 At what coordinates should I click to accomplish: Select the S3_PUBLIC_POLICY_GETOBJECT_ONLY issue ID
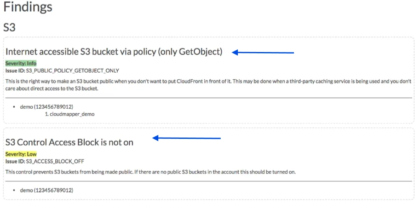click(x=72, y=71)
